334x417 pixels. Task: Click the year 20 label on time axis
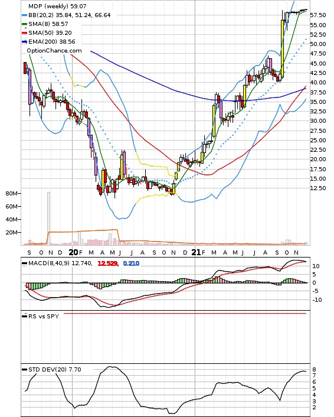click(73, 252)
